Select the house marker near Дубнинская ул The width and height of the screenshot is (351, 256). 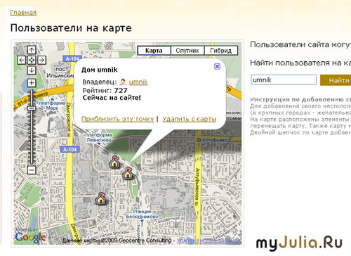[x=101, y=198]
